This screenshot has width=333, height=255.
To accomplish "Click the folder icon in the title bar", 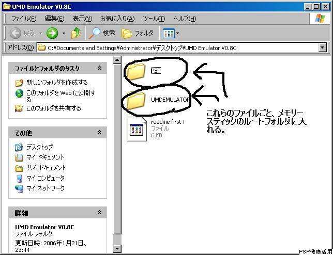I will click(x=7, y=7).
